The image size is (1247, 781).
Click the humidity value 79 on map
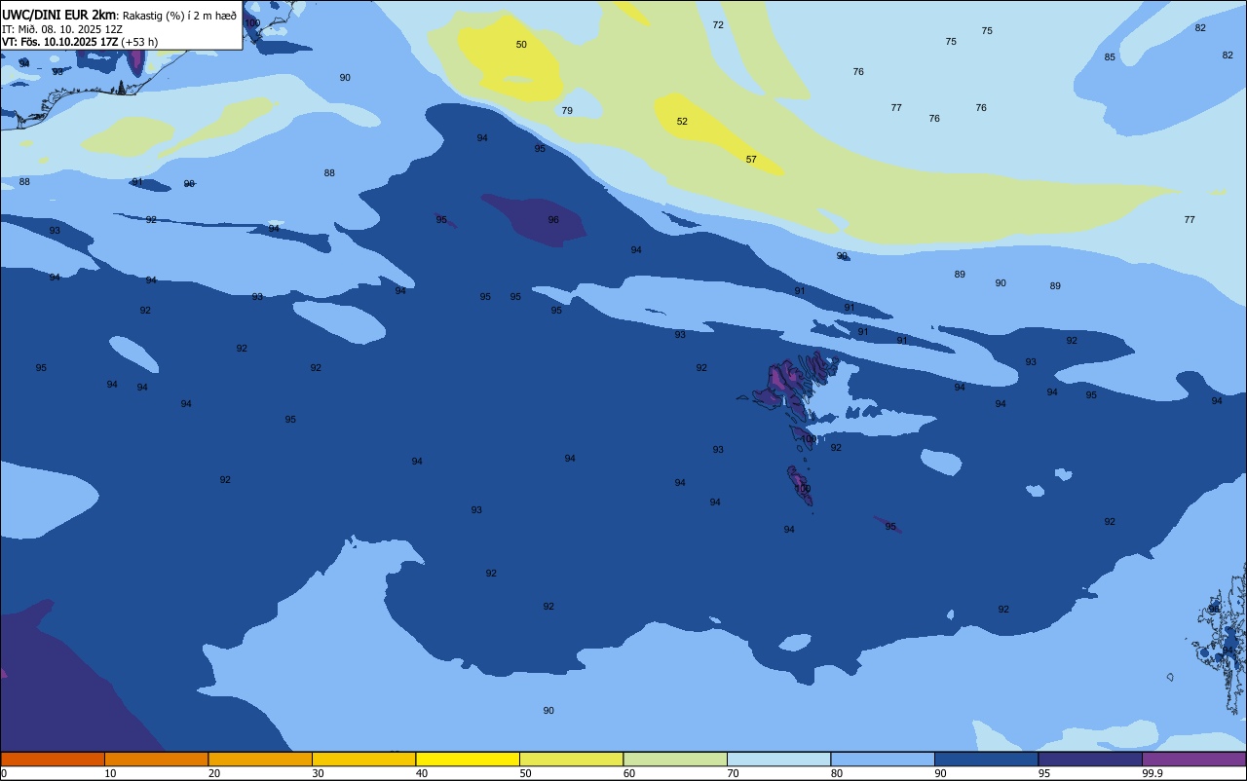tap(567, 111)
